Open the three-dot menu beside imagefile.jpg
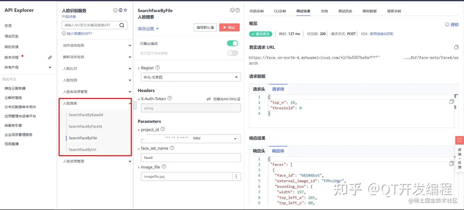This screenshot has width=464, height=210. 236,176
